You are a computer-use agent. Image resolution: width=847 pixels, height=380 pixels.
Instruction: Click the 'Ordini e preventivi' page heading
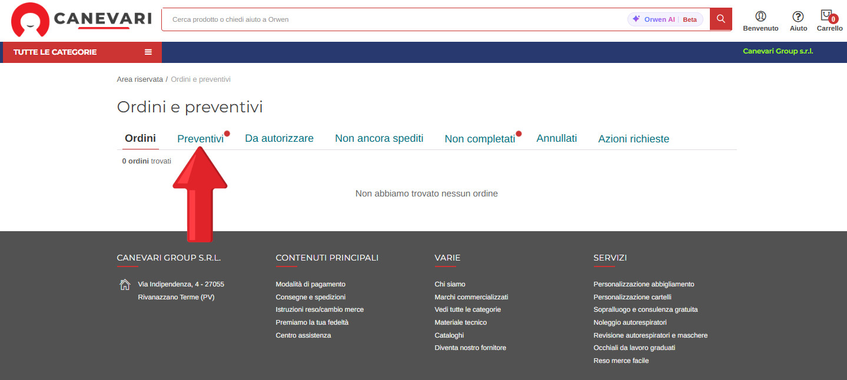click(x=190, y=107)
